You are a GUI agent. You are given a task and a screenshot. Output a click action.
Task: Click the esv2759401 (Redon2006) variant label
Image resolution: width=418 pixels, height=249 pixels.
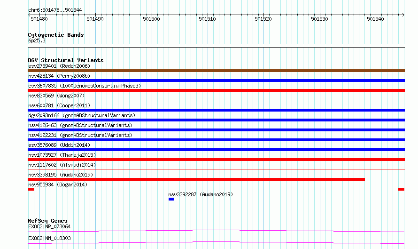pyautogui.click(x=59, y=66)
